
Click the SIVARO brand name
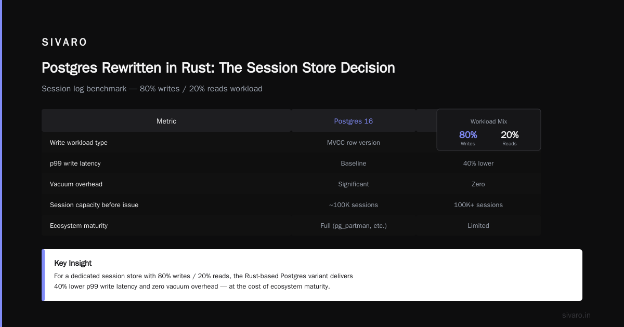point(64,43)
